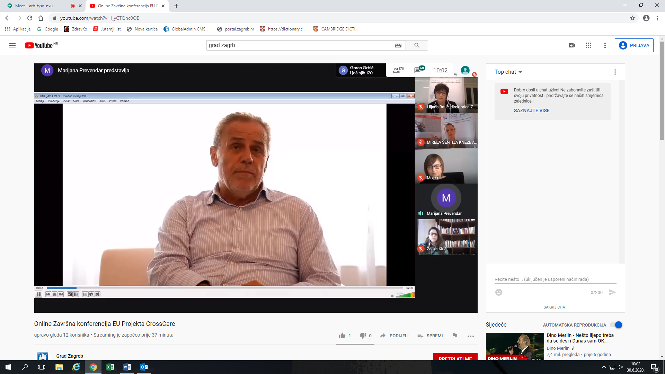This screenshot has height=374, width=665.
Task: Open the YouTube hamburger guide menu
Action: coord(12,45)
